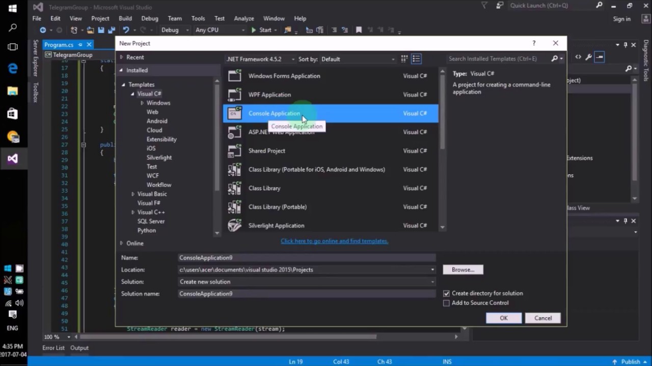Switch to Error List tab

click(x=53, y=348)
